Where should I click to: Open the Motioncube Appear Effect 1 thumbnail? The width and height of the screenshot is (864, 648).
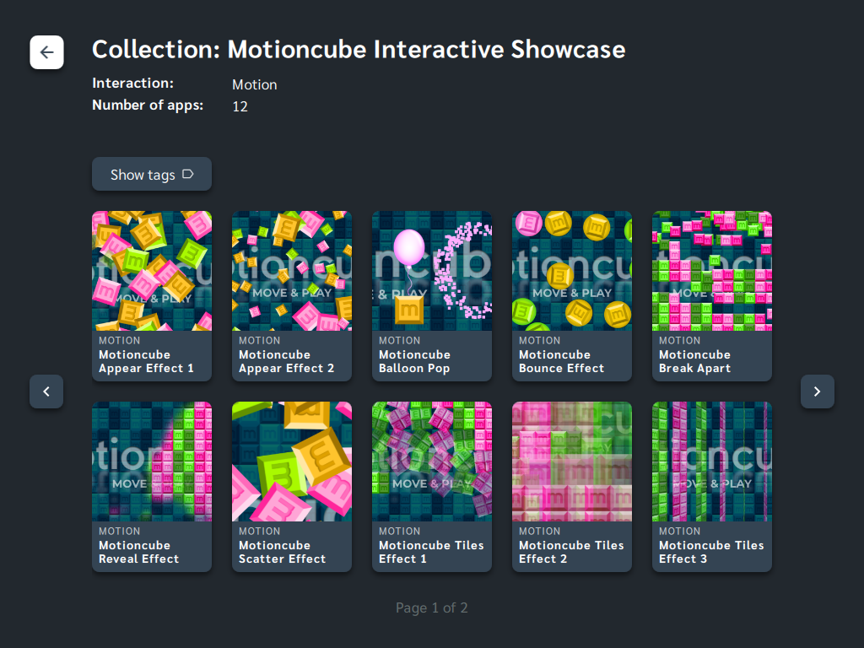pyautogui.click(x=152, y=271)
